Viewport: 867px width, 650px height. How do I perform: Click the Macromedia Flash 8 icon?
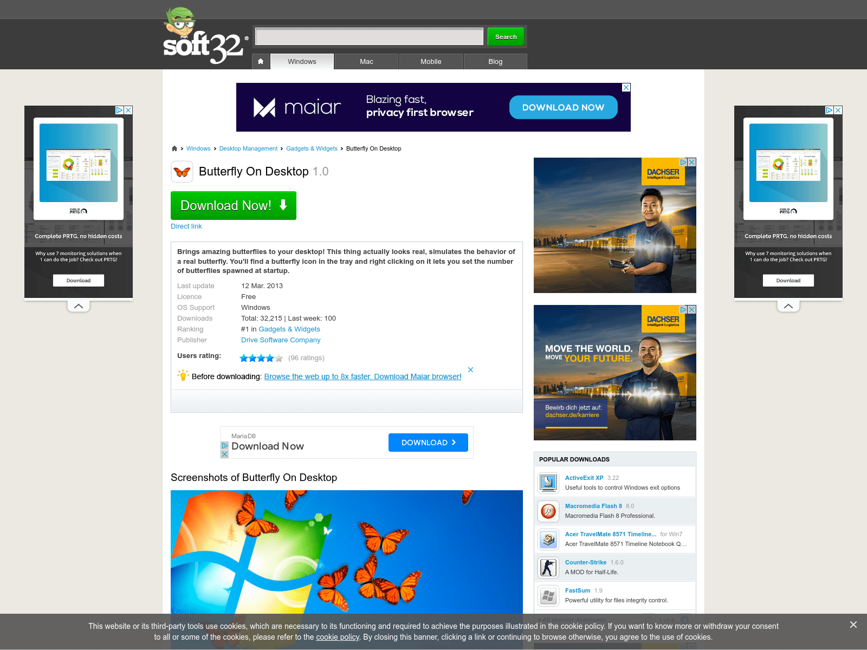tap(548, 511)
